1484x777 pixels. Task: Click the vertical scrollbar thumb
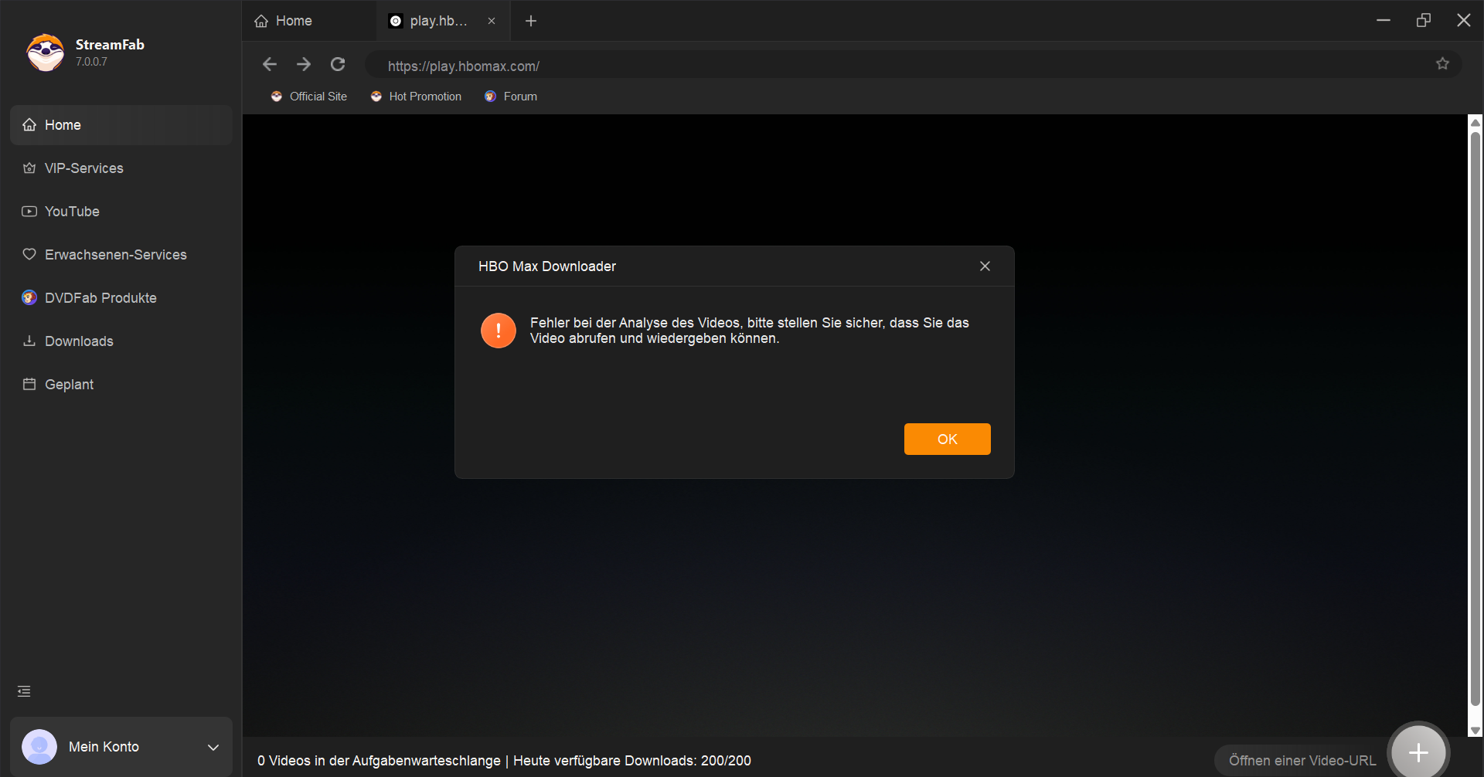pos(1475,419)
